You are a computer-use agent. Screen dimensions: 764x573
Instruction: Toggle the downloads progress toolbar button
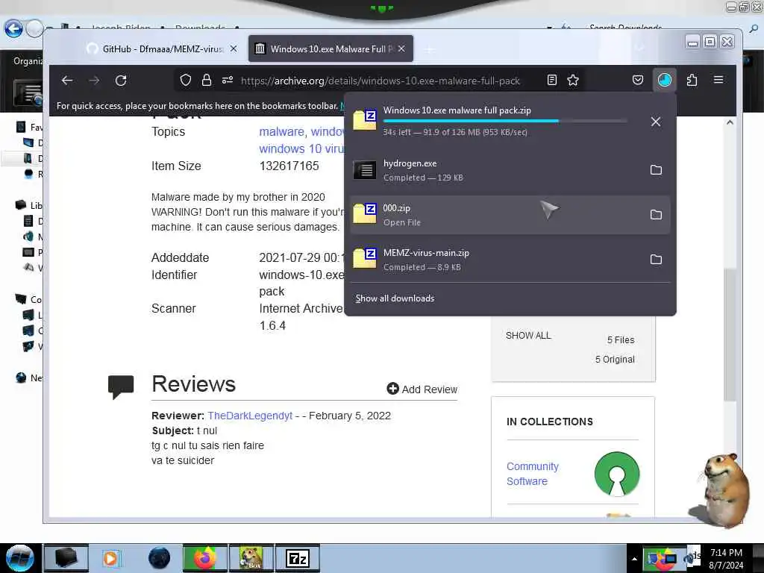665,80
